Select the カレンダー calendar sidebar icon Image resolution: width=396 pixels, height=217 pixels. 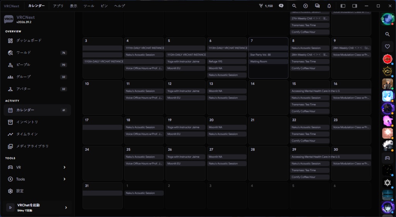[x=10, y=110]
